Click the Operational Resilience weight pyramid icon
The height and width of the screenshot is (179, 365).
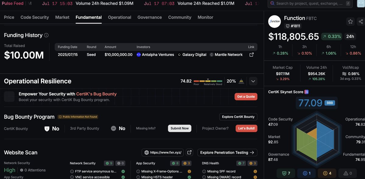(241, 81)
